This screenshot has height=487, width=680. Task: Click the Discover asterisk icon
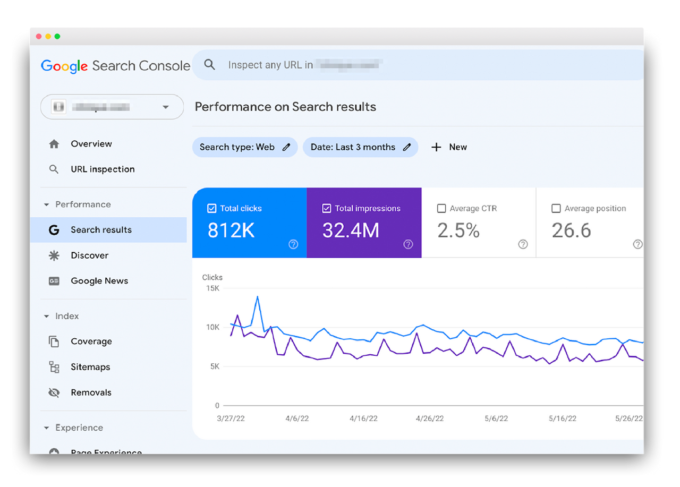(x=54, y=255)
